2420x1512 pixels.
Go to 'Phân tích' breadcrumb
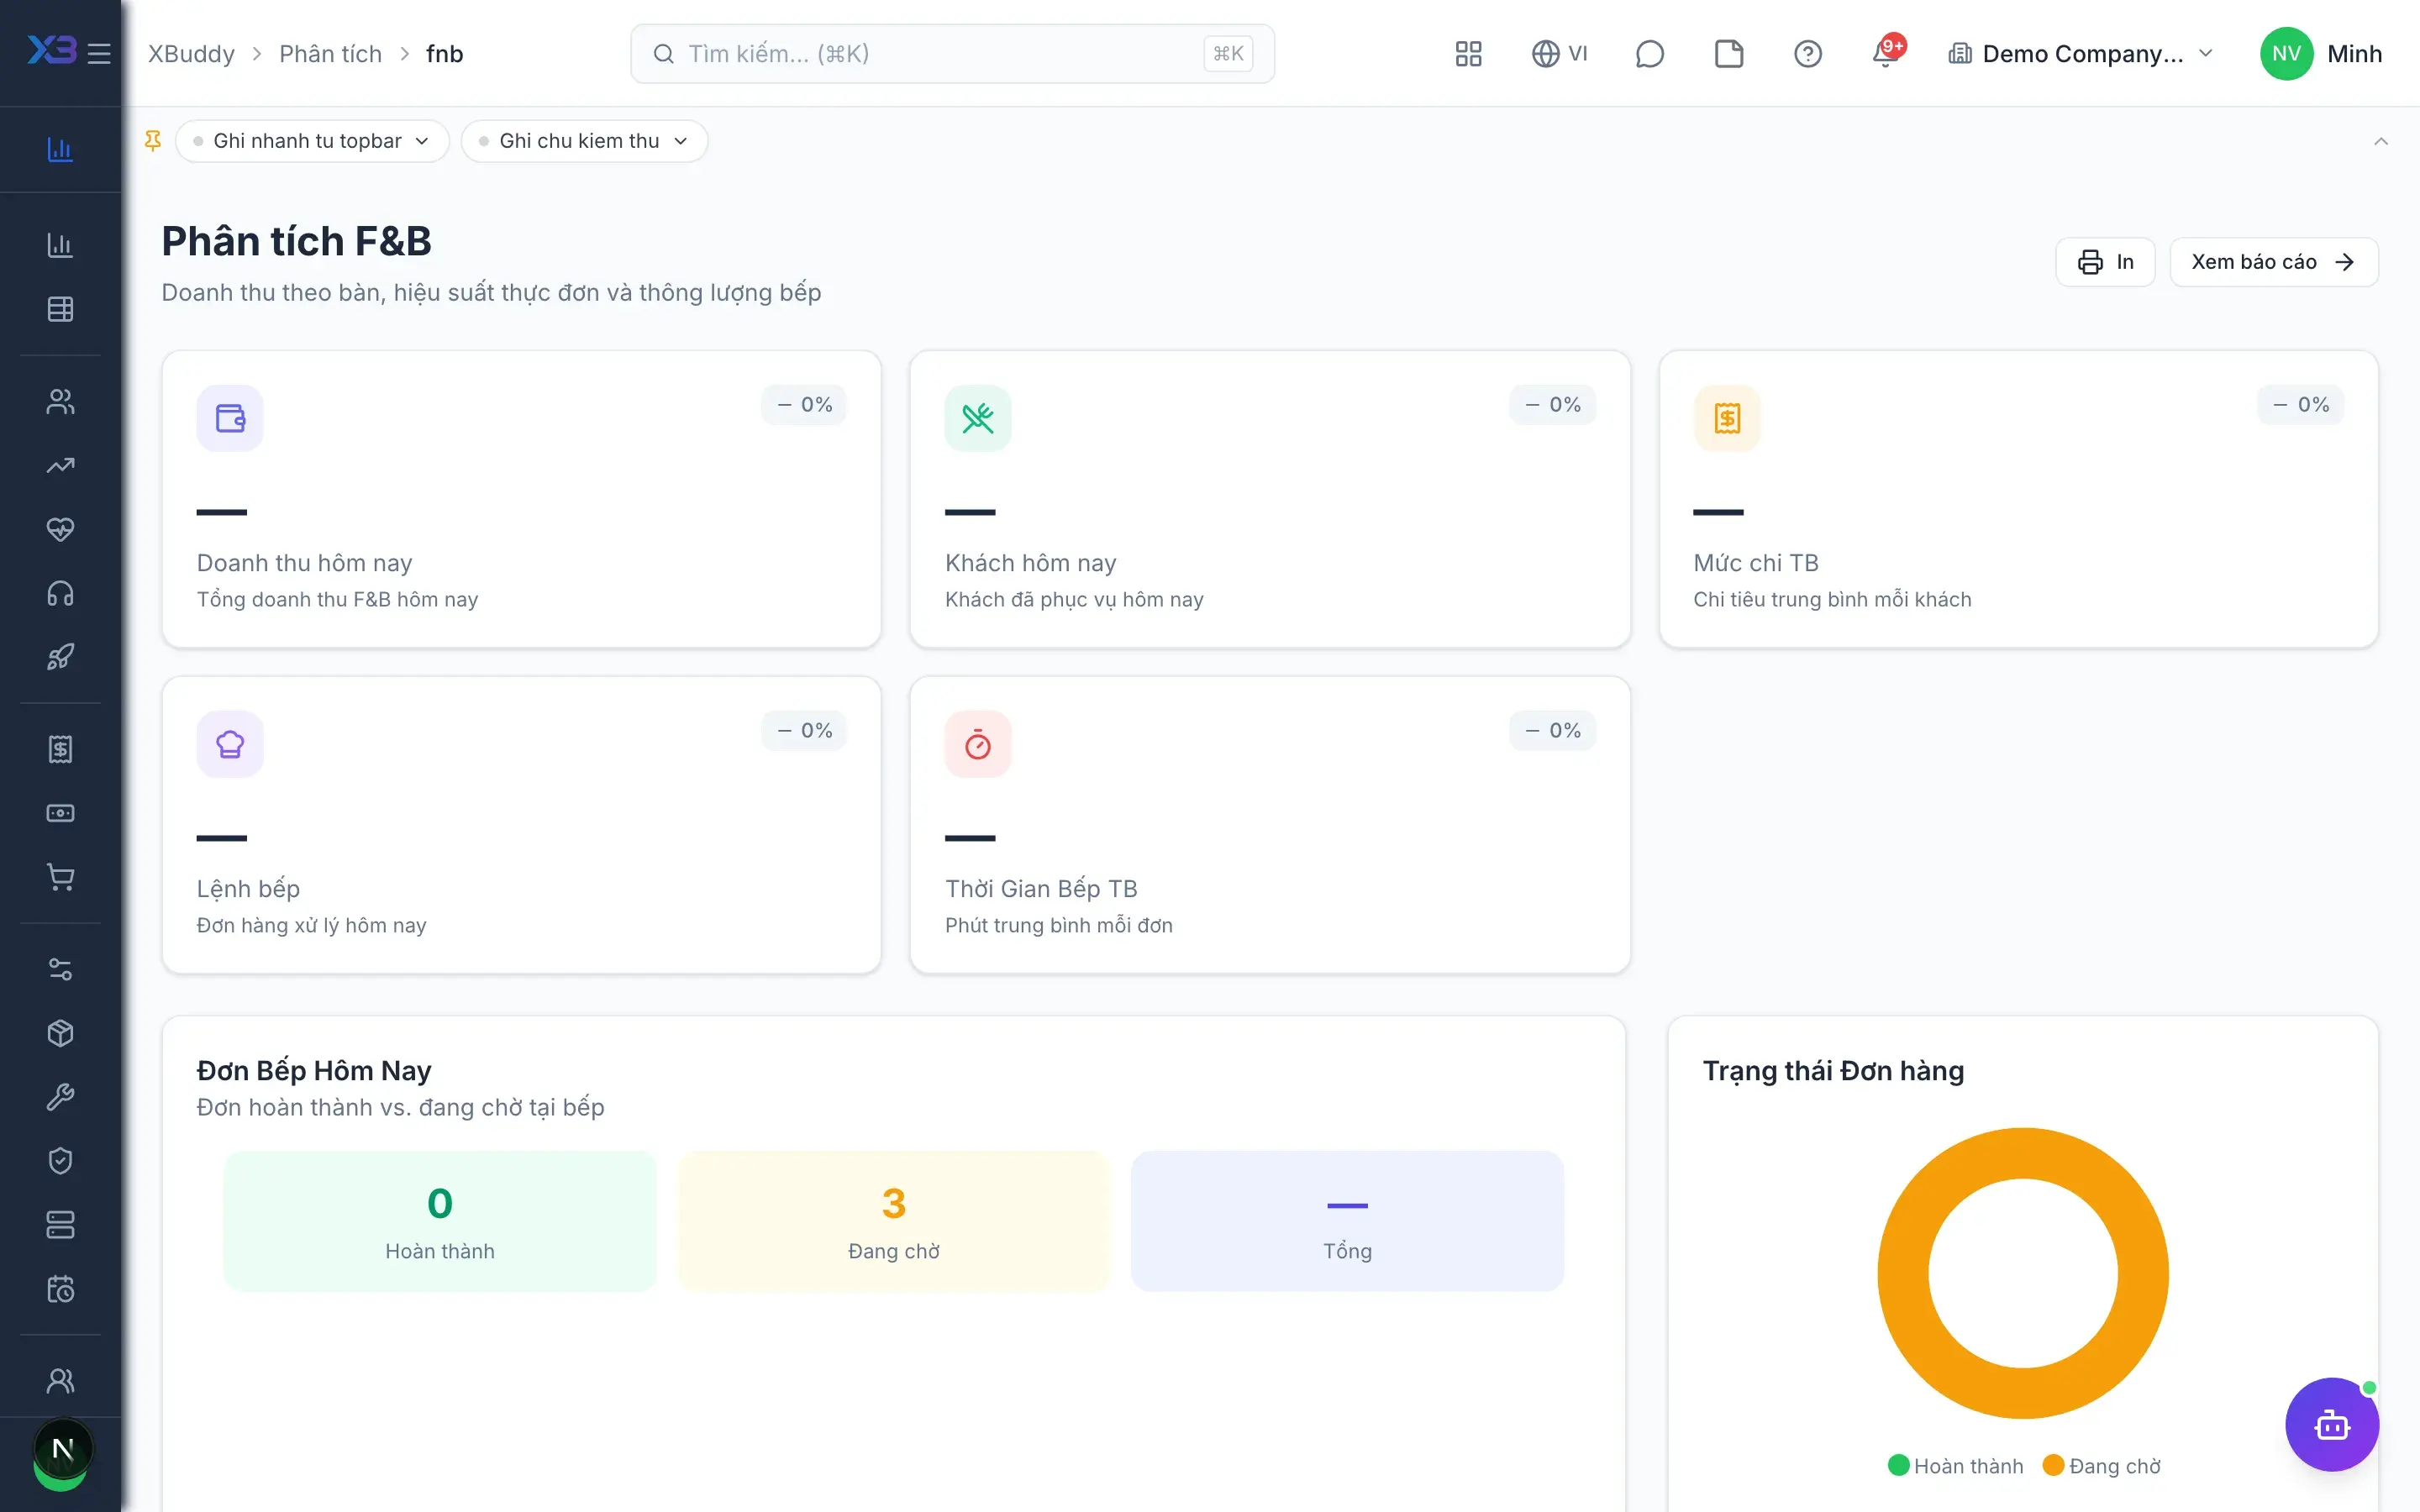click(330, 53)
